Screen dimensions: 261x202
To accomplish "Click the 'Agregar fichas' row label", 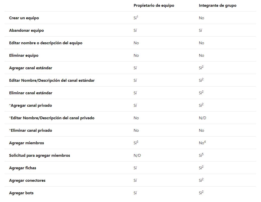I will (23, 168).
